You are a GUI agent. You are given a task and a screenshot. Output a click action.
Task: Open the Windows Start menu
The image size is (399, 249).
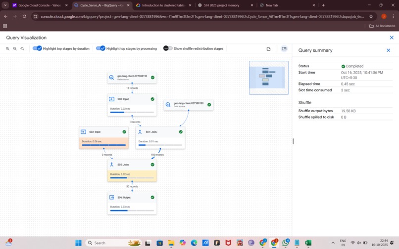78,243
